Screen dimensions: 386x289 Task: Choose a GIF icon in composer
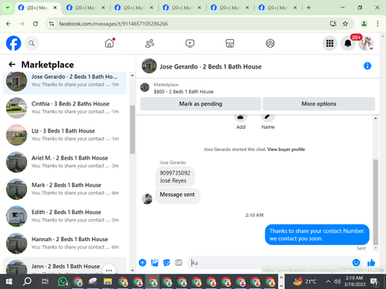178,263
